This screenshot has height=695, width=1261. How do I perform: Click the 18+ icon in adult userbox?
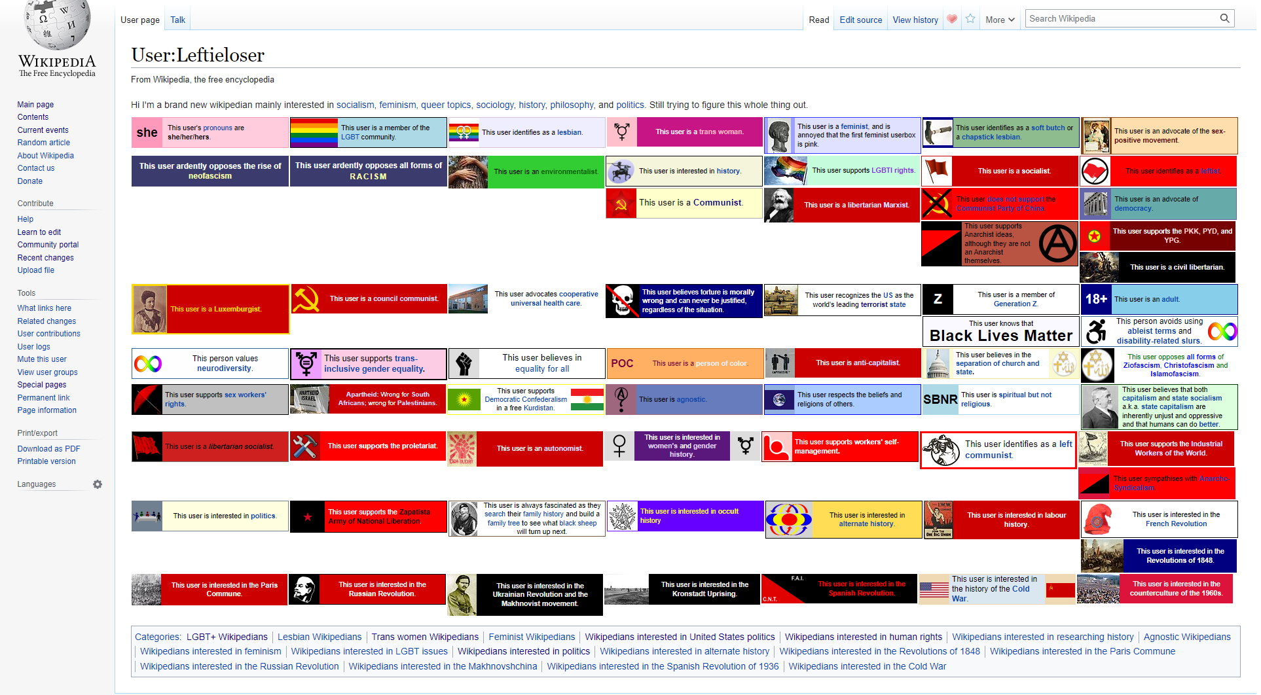pyautogui.click(x=1096, y=299)
